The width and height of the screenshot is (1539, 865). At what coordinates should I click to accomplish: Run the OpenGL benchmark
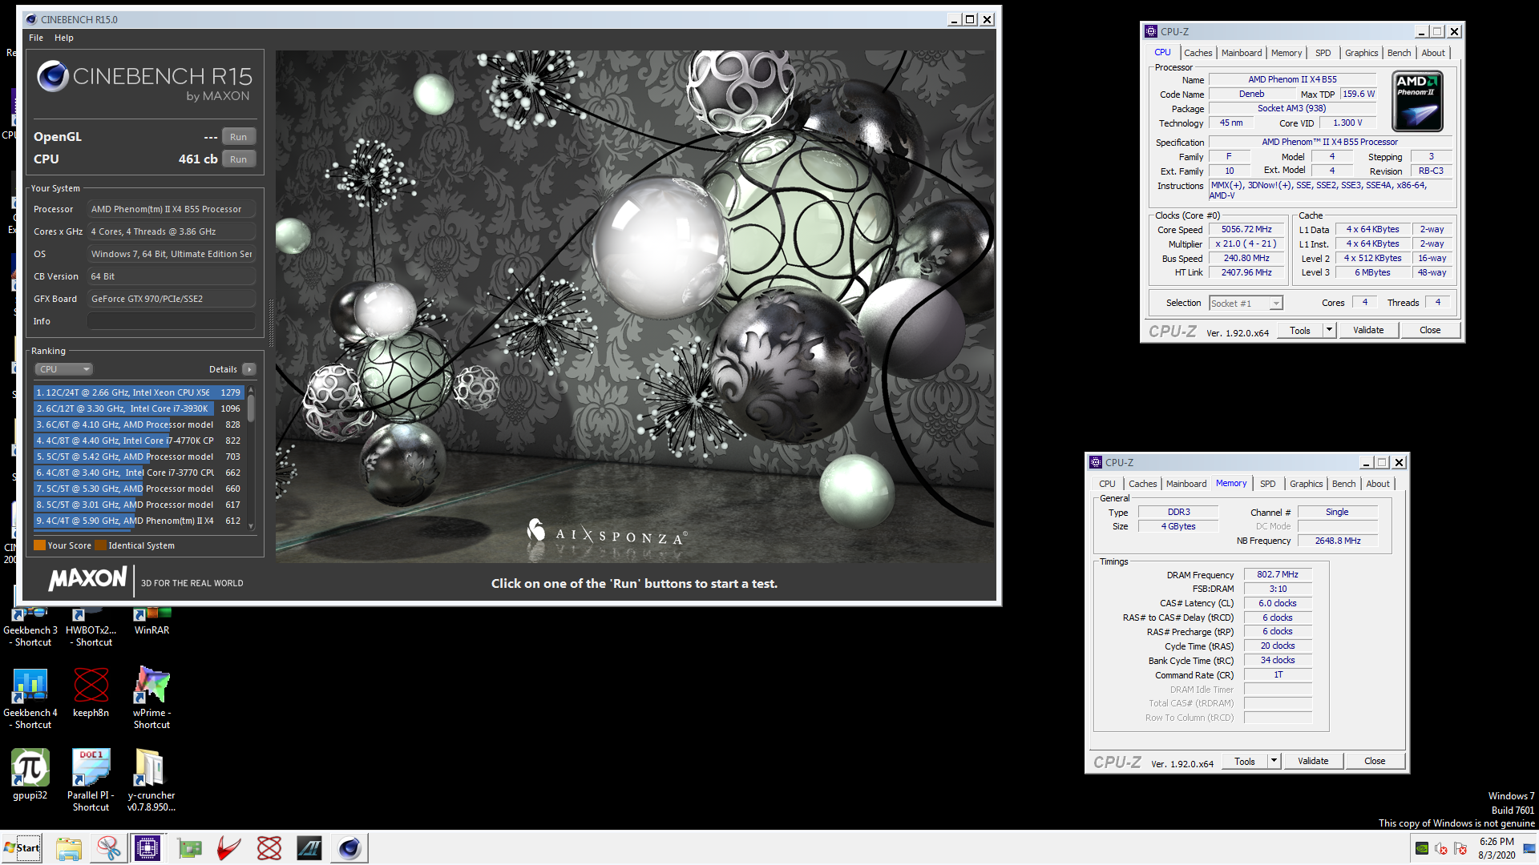tap(238, 137)
